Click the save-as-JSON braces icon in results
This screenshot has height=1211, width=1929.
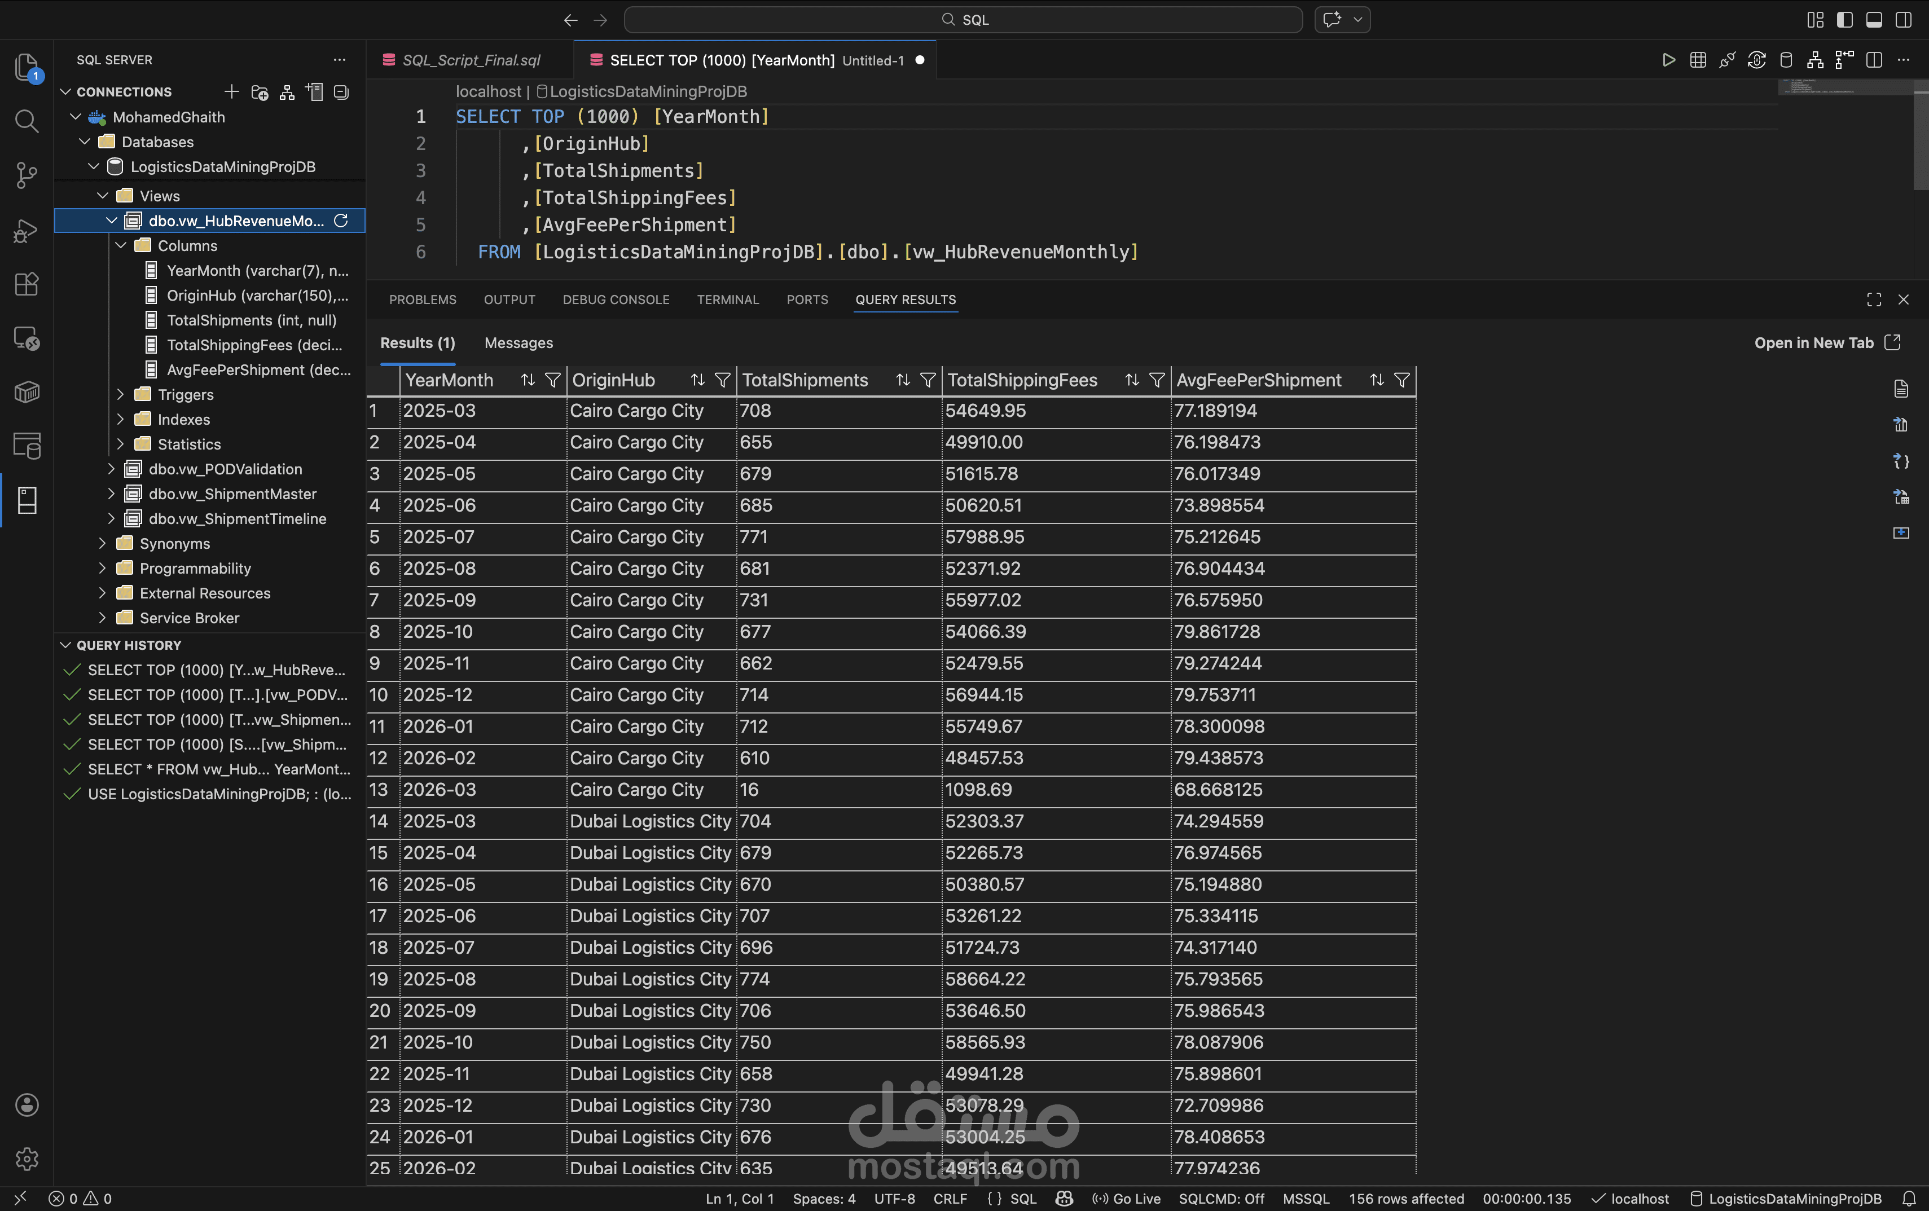[x=1901, y=461]
